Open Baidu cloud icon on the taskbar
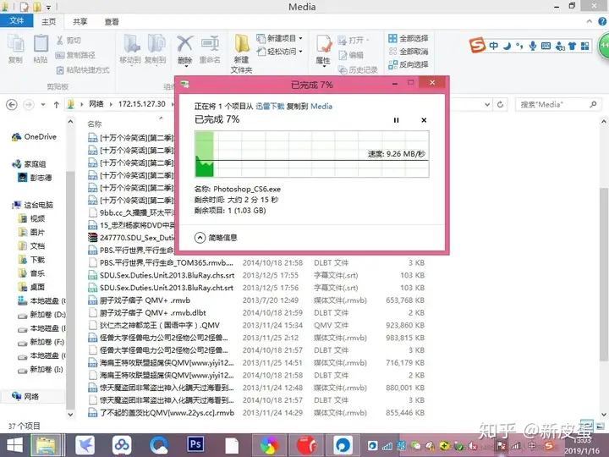 pos(122,445)
